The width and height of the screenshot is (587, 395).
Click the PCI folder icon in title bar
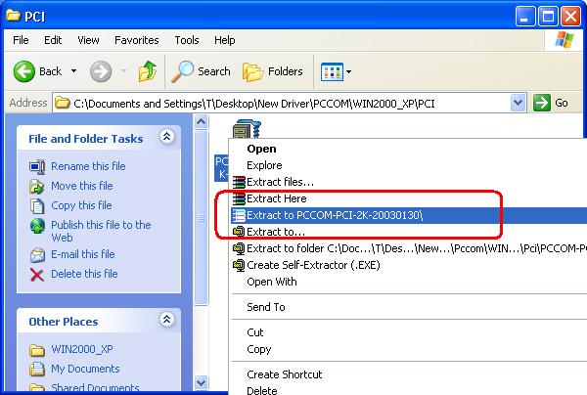click(13, 16)
